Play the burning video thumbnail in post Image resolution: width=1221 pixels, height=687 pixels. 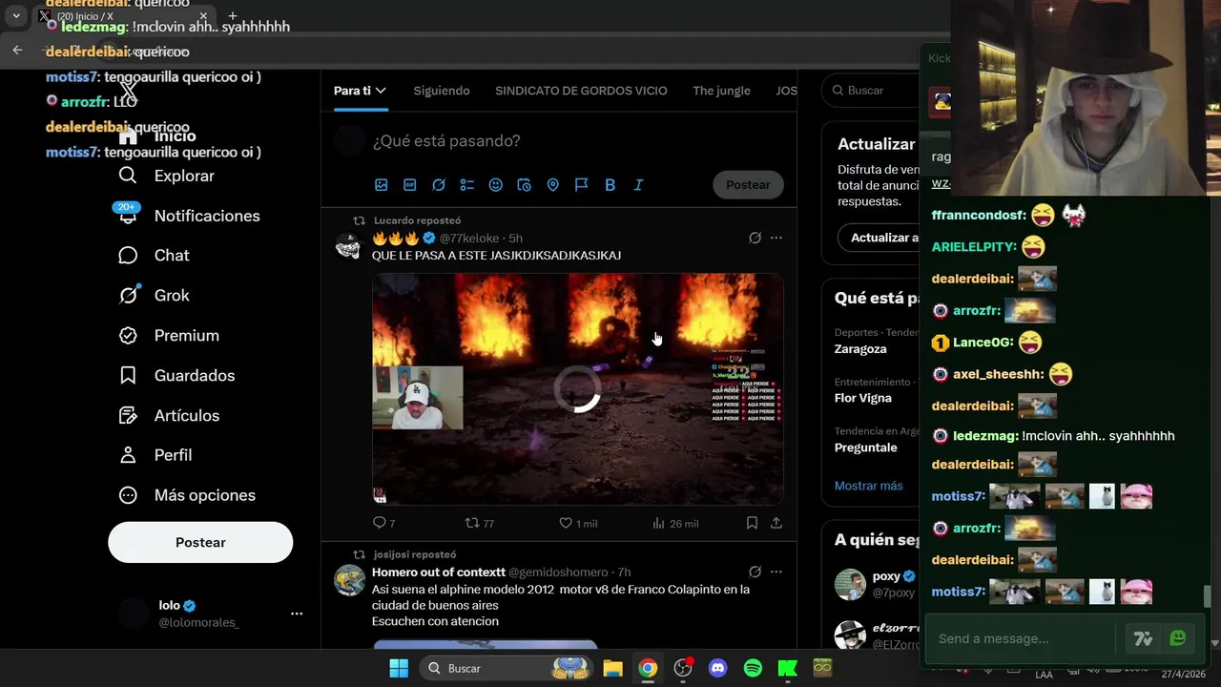578,389
